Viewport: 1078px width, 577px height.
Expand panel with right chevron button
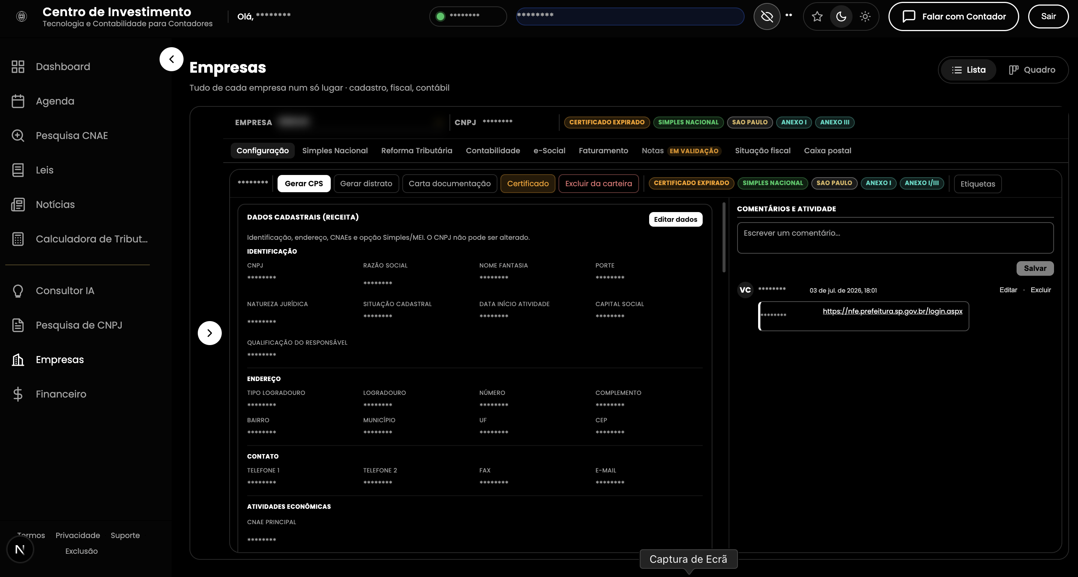[x=210, y=333]
